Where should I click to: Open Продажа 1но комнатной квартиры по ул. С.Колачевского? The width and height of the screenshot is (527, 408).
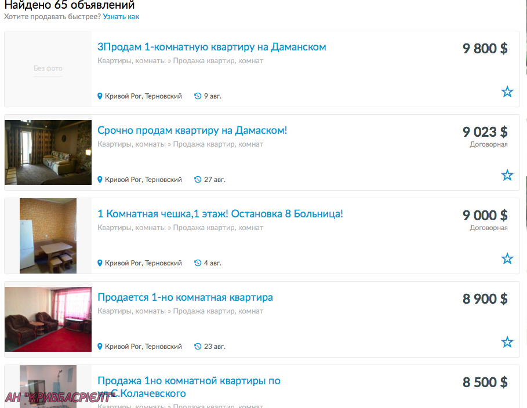(x=189, y=387)
